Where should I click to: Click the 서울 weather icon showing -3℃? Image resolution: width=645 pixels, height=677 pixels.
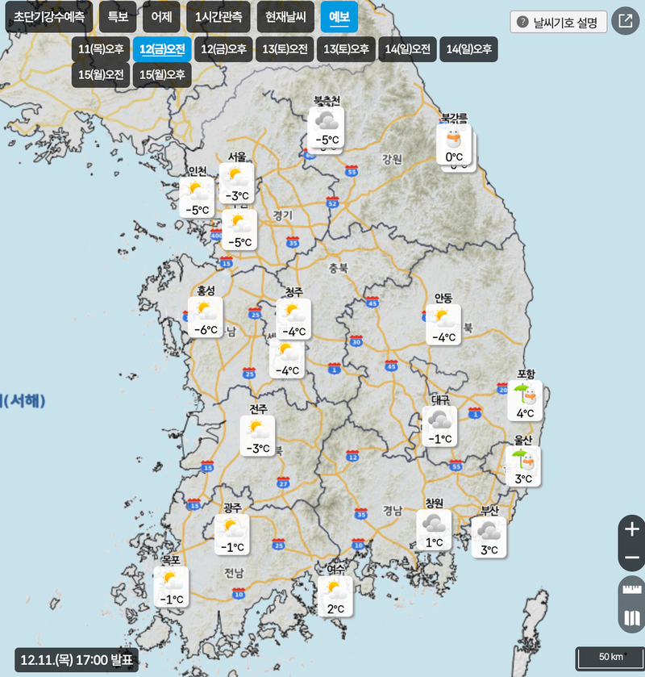pyautogui.click(x=237, y=179)
